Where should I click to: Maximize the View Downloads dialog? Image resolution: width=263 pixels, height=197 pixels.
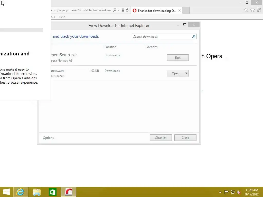click(x=185, y=24)
